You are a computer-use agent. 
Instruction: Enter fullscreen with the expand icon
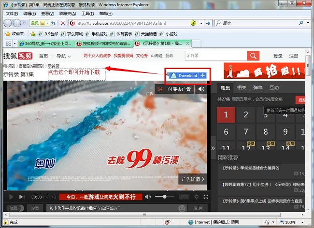[206, 197]
